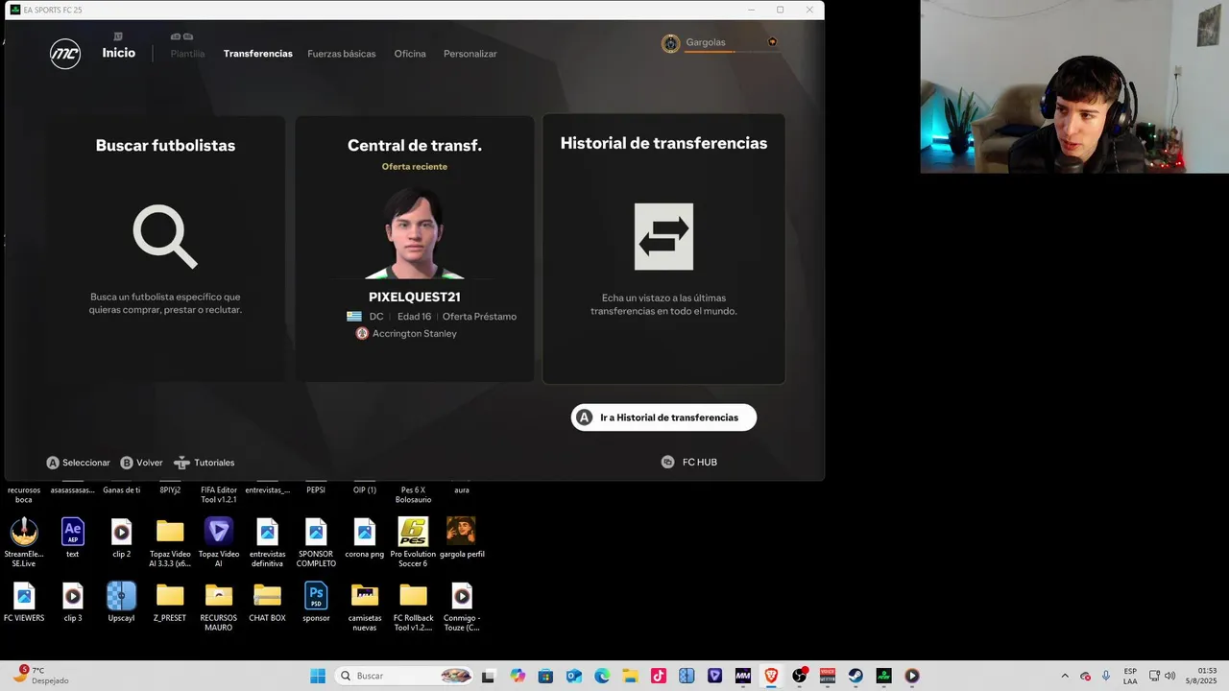Open the Personalizar tab

(x=470, y=54)
